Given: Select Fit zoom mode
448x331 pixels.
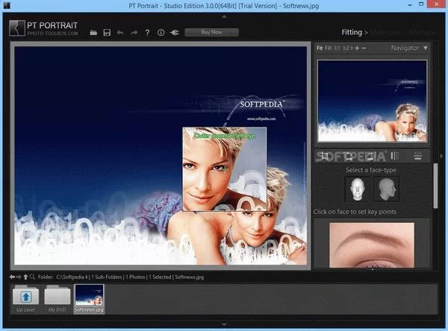Looking at the screenshot, I should [x=320, y=48].
